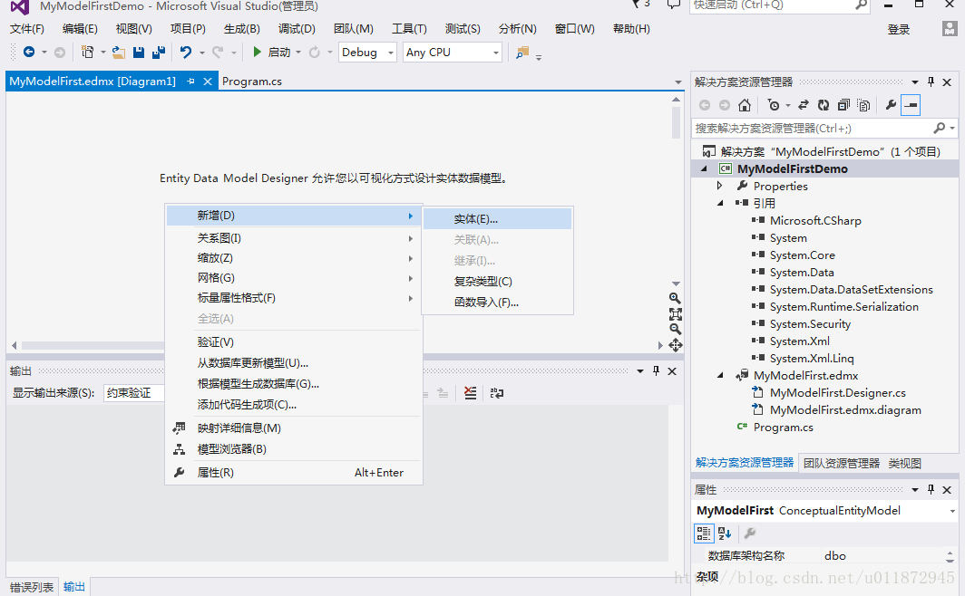
Task: Select System.Data.DataSetExtensions reference
Action: click(x=851, y=290)
